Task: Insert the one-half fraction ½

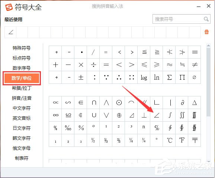Action: (x=93, y=140)
